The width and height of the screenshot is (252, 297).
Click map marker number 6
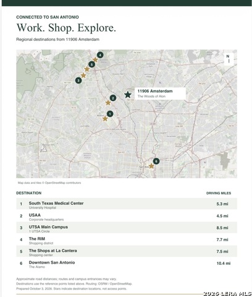156,161
